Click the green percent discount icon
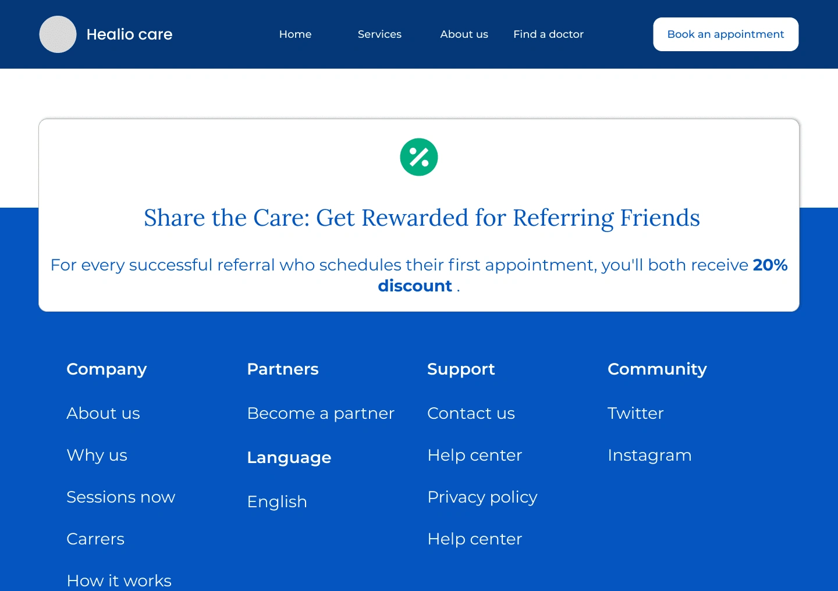The width and height of the screenshot is (838, 591). [x=419, y=157]
